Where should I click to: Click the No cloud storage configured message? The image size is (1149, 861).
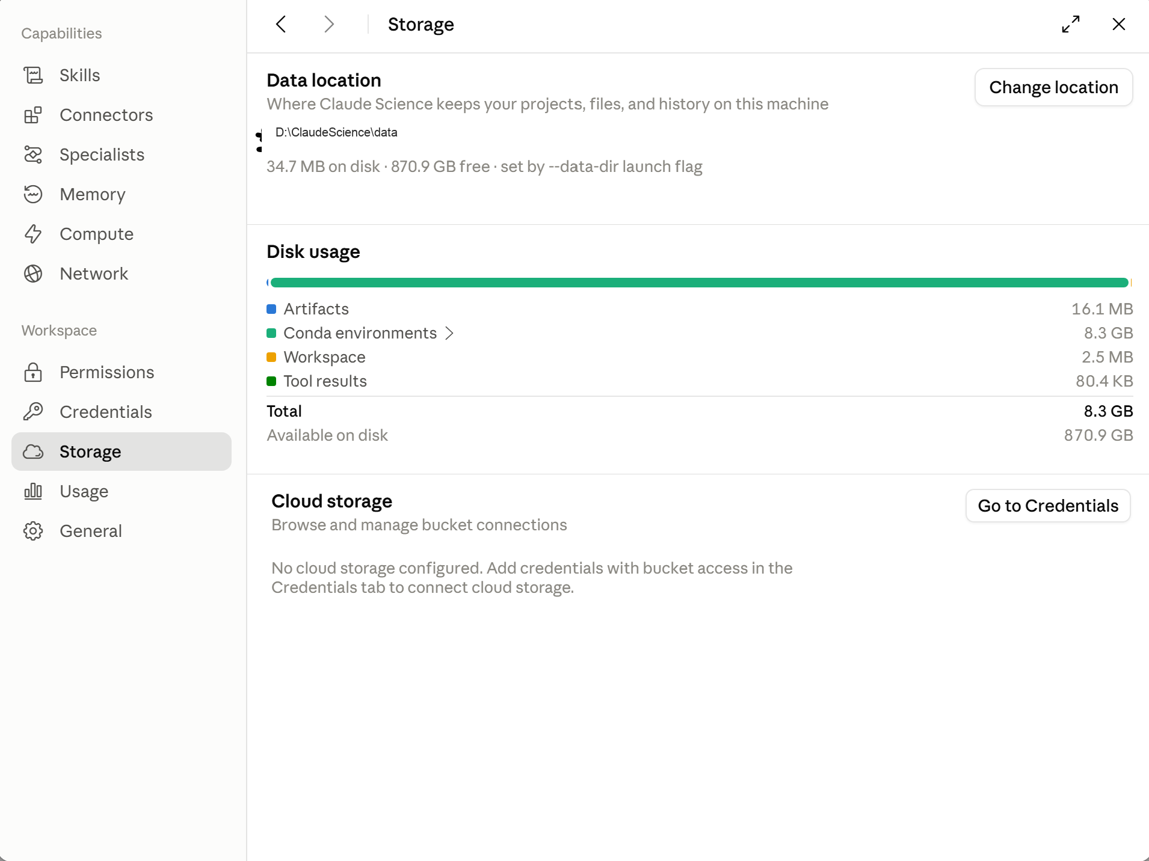(532, 578)
